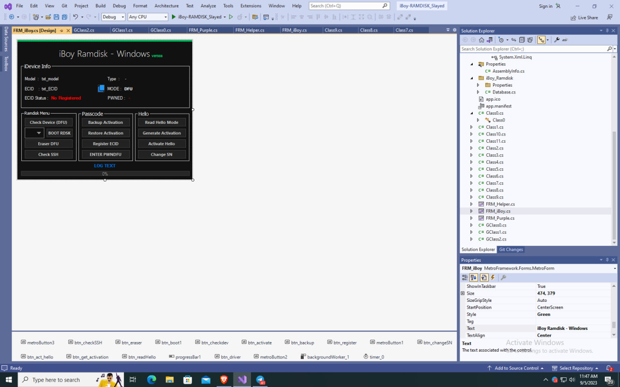620x387 pixels.
Task: Click the 0% progress bar on the form
Action: 105,174
